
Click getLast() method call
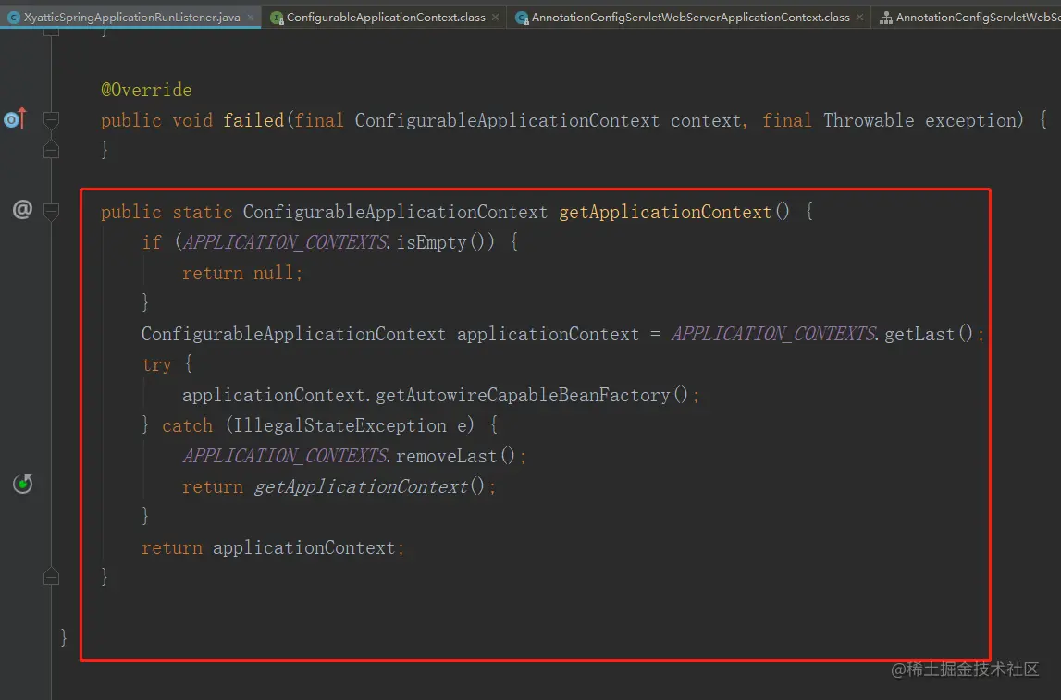tap(929, 334)
